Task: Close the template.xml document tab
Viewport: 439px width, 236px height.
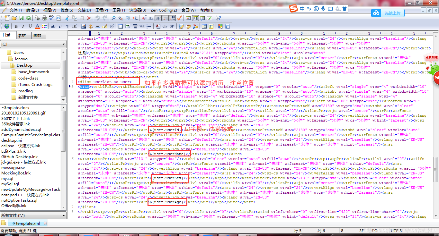Action: 45,223
